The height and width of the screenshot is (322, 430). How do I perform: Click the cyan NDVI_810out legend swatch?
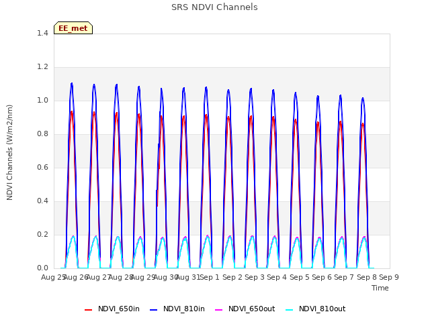tap(289, 310)
